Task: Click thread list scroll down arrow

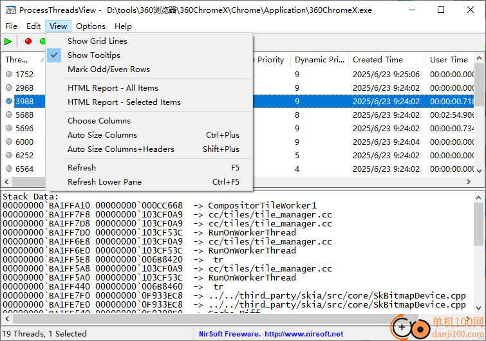Action: [479, 171]
